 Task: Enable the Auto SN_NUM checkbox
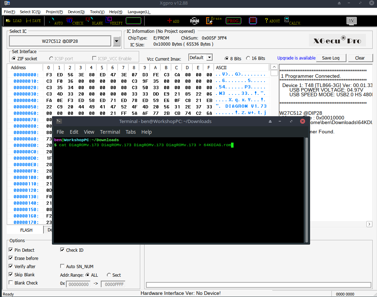pos(62,266)
